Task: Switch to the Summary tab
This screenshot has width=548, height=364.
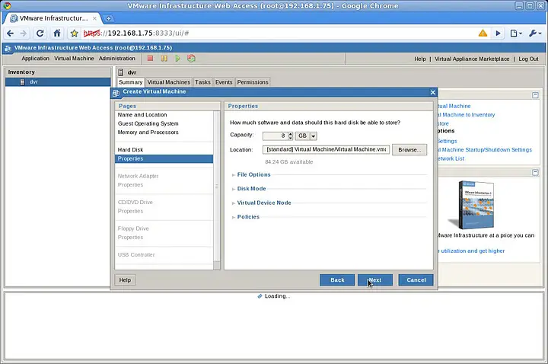Action: (x=130, y=82)
